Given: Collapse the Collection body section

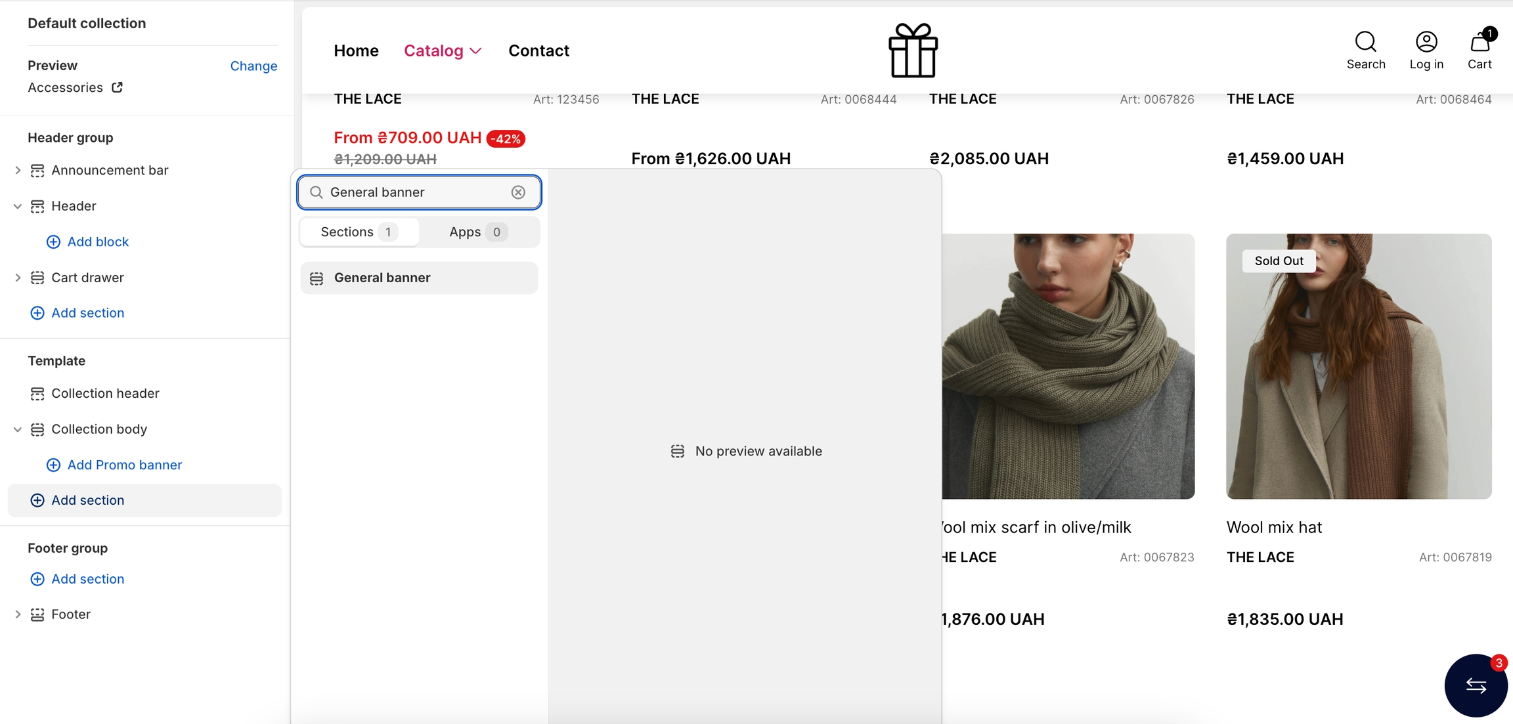Looking at the screenshot, I should click(18, 429).
